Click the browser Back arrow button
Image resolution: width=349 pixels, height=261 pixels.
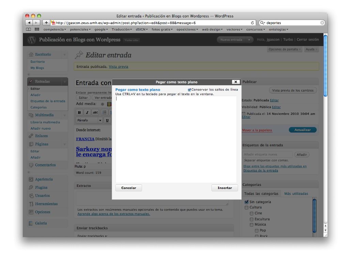29,23
